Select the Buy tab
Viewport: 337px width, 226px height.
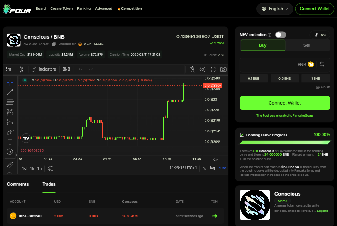[x=263, y=45]
